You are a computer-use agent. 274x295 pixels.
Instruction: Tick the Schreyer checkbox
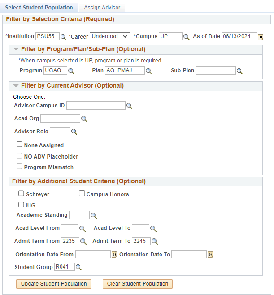click(21, 194)
